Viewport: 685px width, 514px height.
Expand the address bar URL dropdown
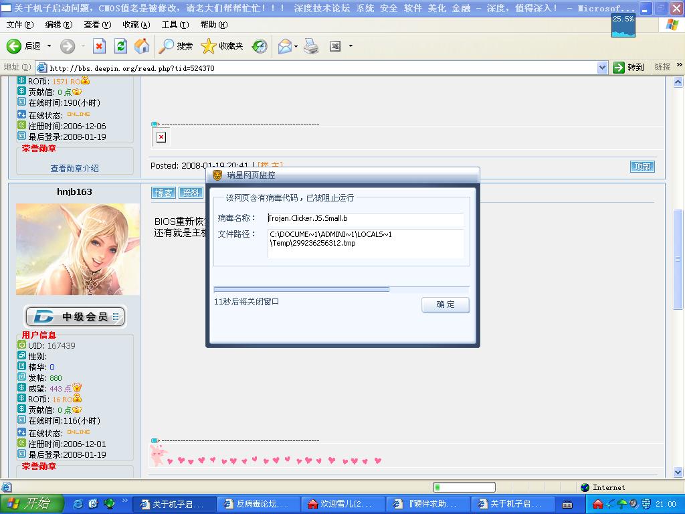(603, 68)
